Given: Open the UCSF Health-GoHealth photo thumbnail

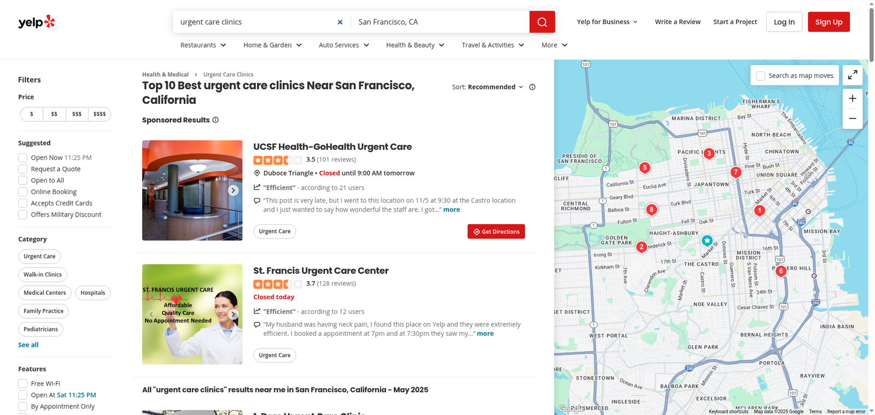Looking at the screenshot, I should coord(192,190).
